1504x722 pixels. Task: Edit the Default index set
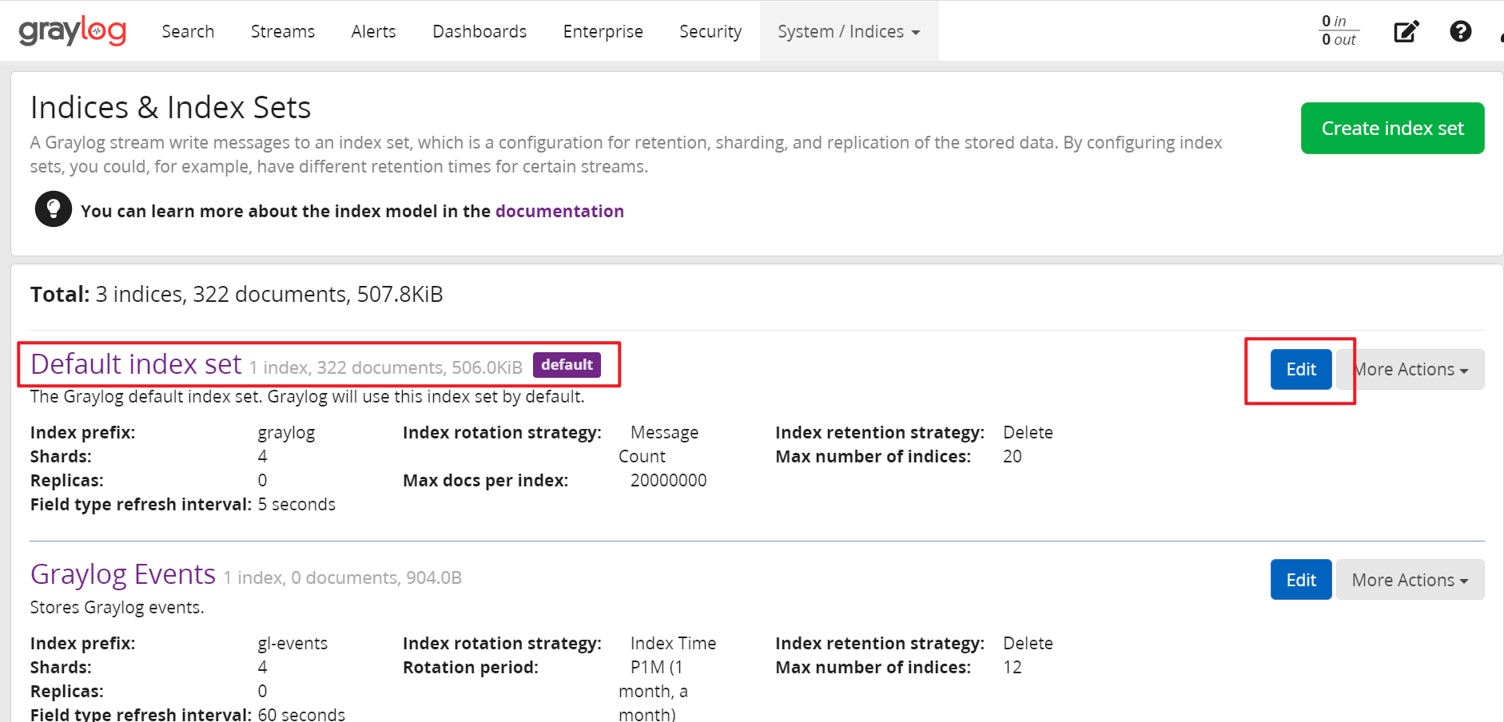pyautogui.click(x=1301, y=370)
